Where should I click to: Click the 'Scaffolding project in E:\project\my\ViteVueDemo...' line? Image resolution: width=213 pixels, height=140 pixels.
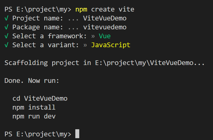point(105,63)
